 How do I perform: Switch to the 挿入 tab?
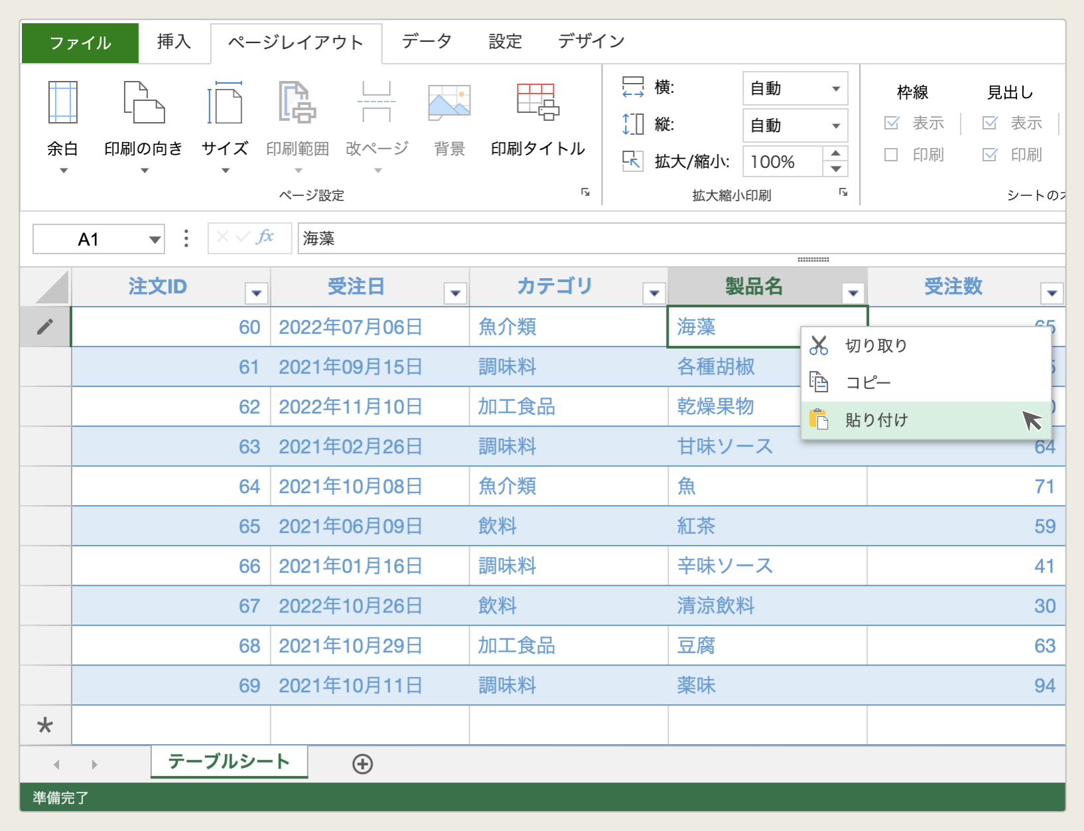tap(174, 42)
